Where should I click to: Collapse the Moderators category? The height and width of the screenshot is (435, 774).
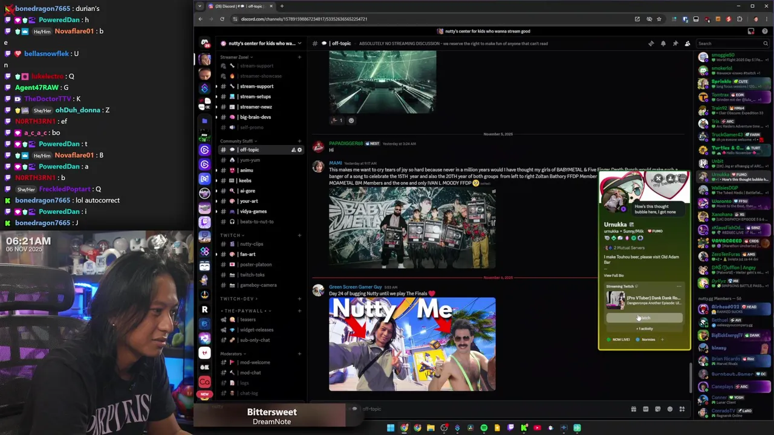233,353
